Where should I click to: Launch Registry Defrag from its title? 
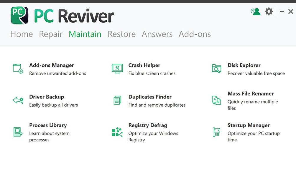pos(148,125)
